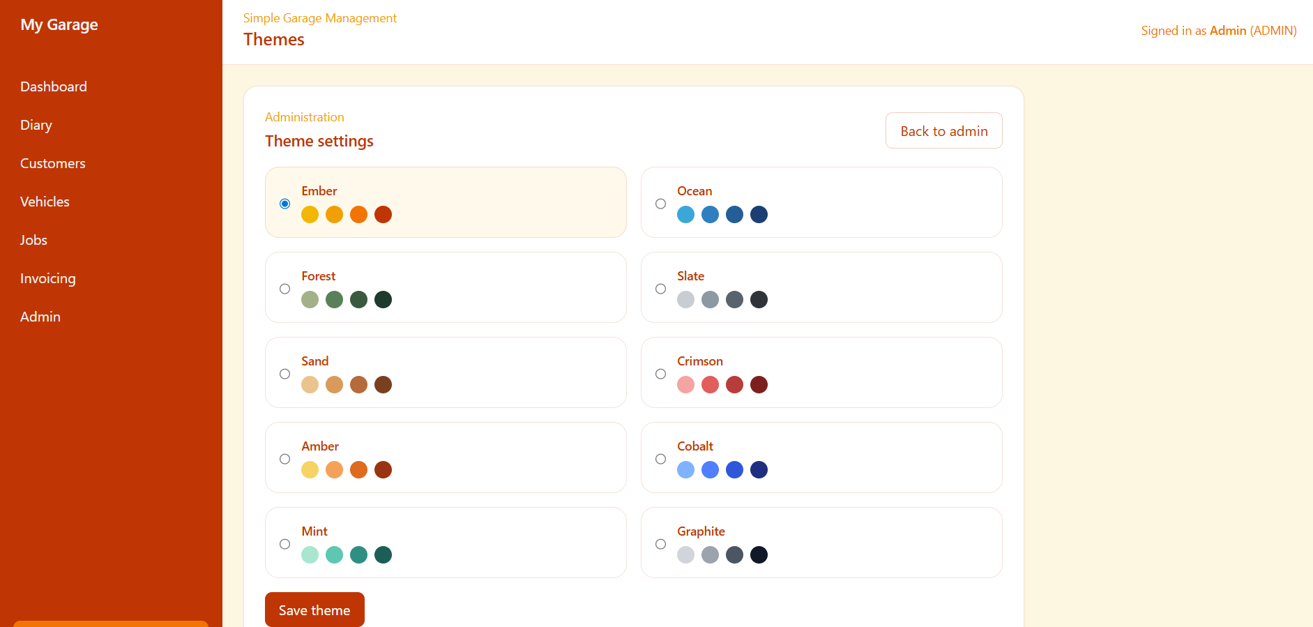Click the My Garage logo title
This screenshot has height=627, width=1313.
[x=59, y=24]
